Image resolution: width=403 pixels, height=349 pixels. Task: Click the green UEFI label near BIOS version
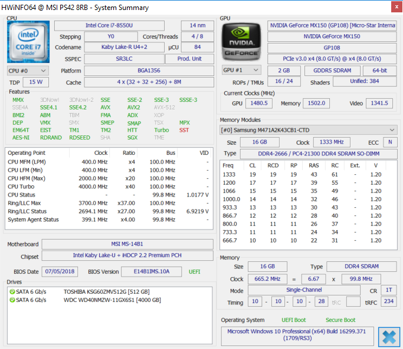tap(194, 271)
